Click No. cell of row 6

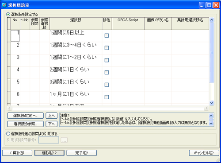tap(15, 97)
